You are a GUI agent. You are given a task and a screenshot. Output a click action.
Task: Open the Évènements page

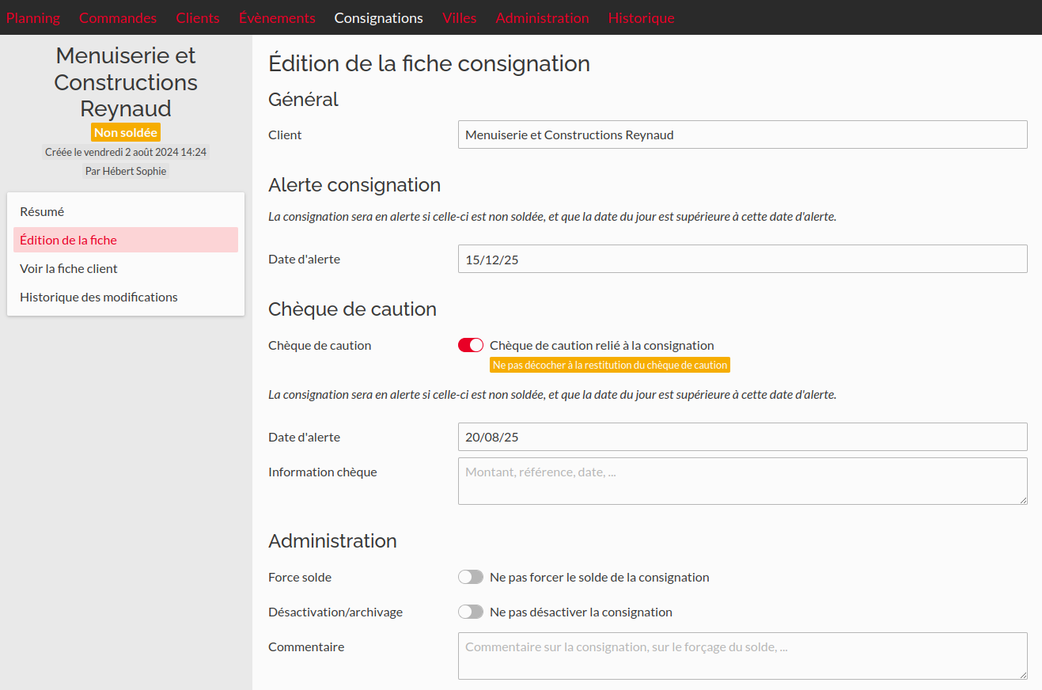(x=277, y=17)
